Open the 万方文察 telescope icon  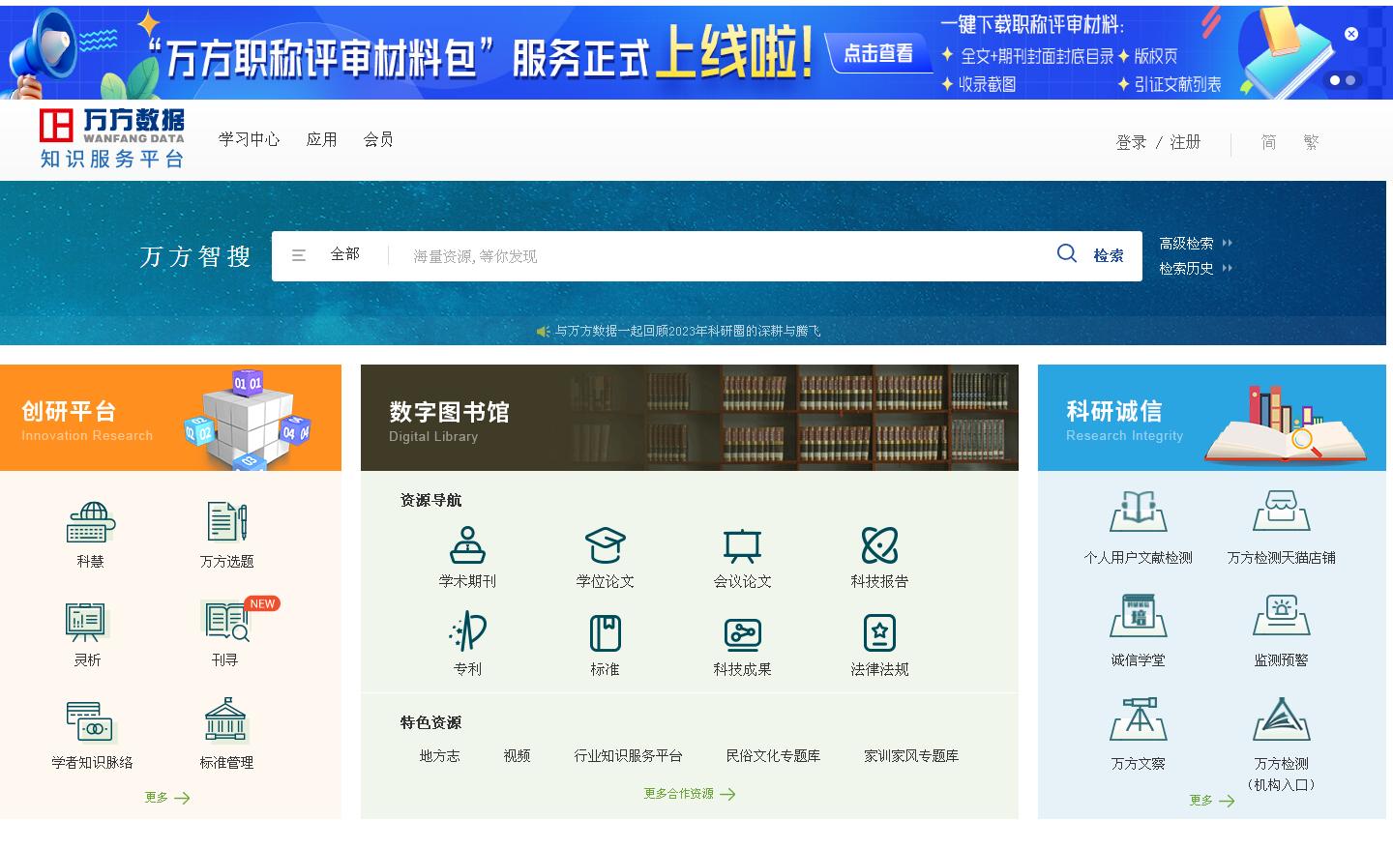1138,718
